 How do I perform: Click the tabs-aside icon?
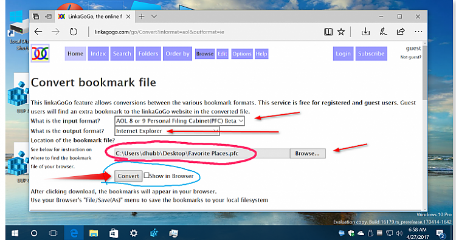36,16
